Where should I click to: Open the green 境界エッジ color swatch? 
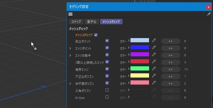pyautogui.click(x=140, y=69)
